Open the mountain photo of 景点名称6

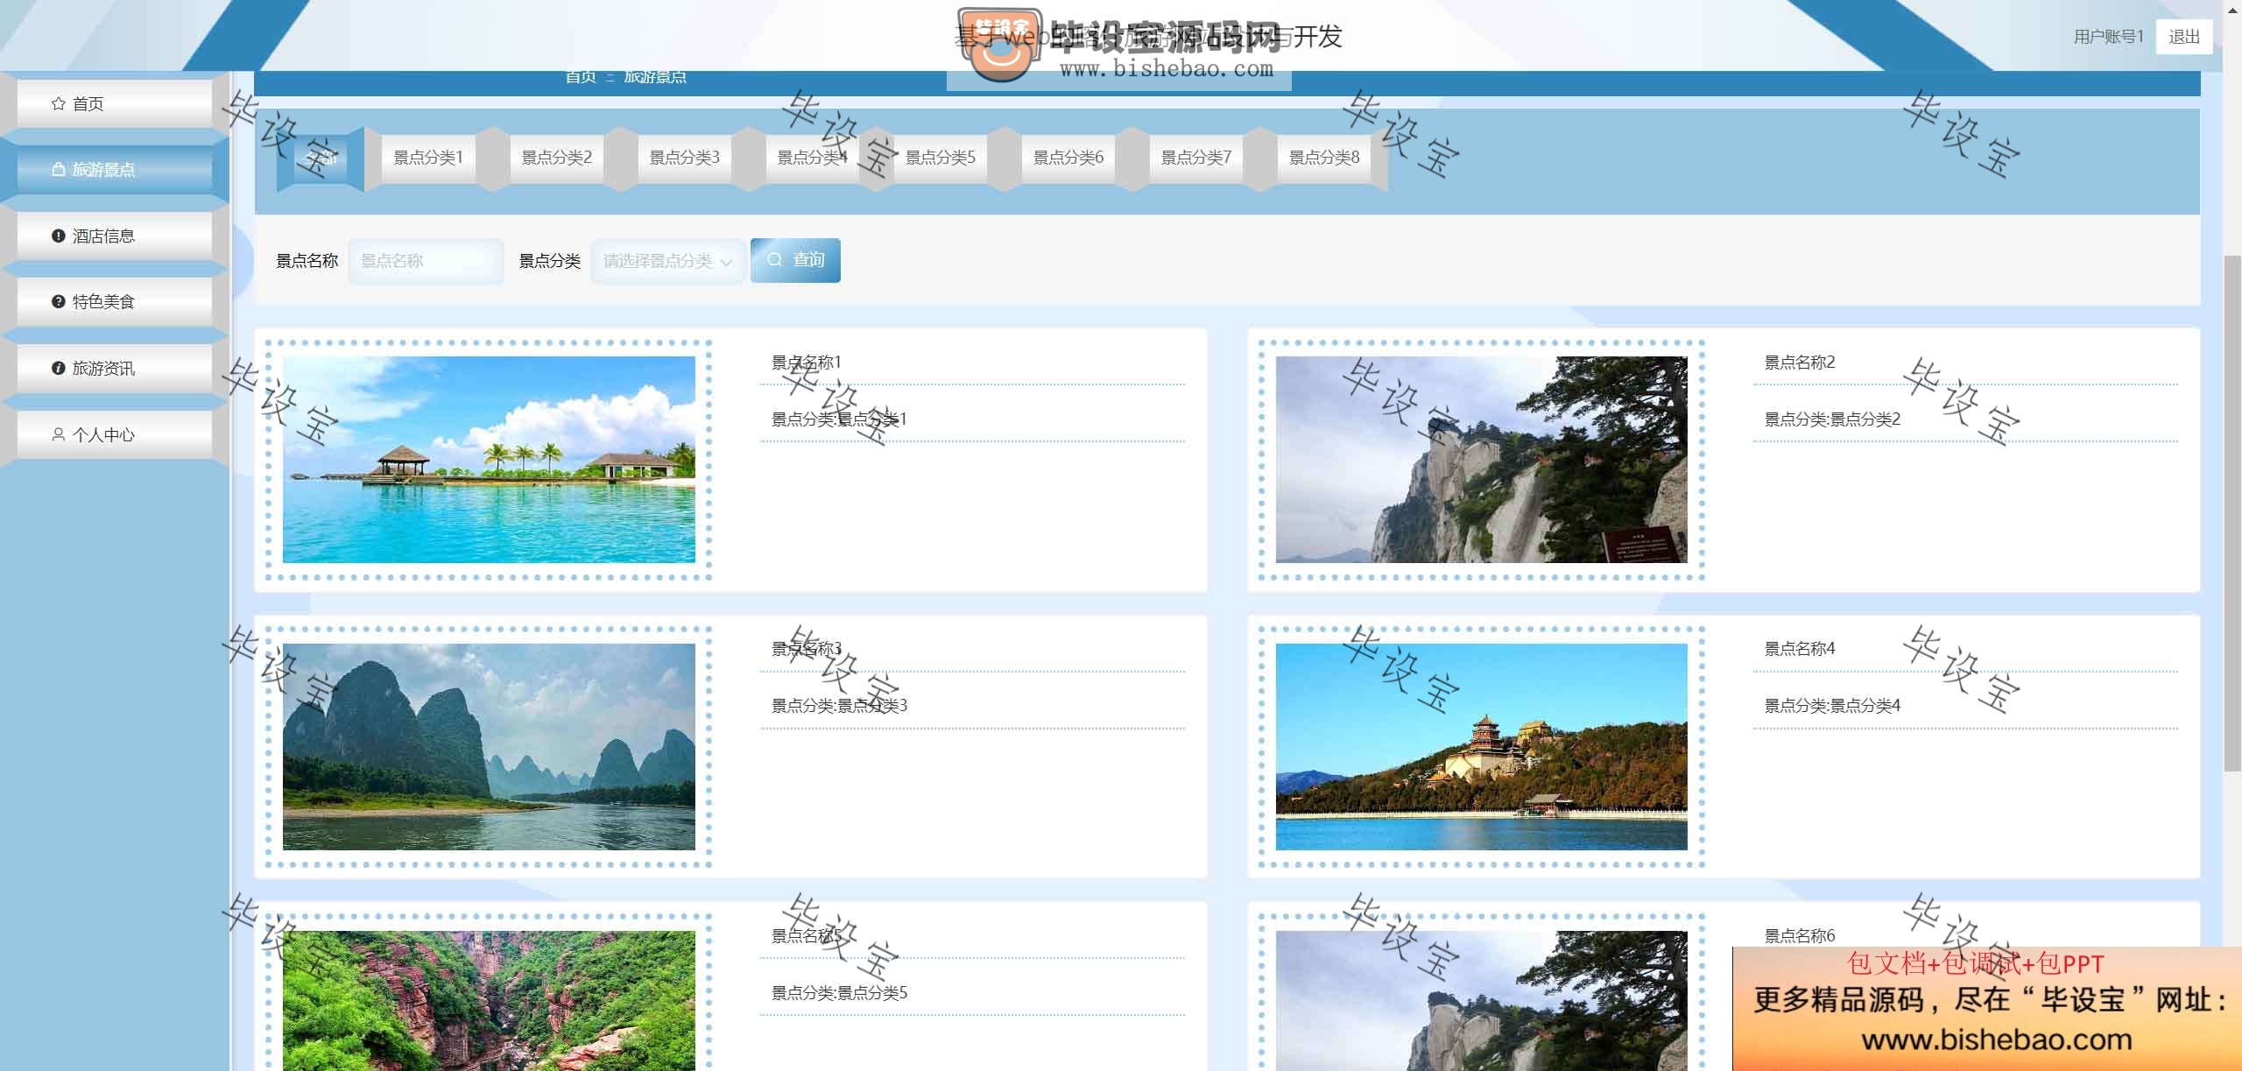click(1481, 1000)
